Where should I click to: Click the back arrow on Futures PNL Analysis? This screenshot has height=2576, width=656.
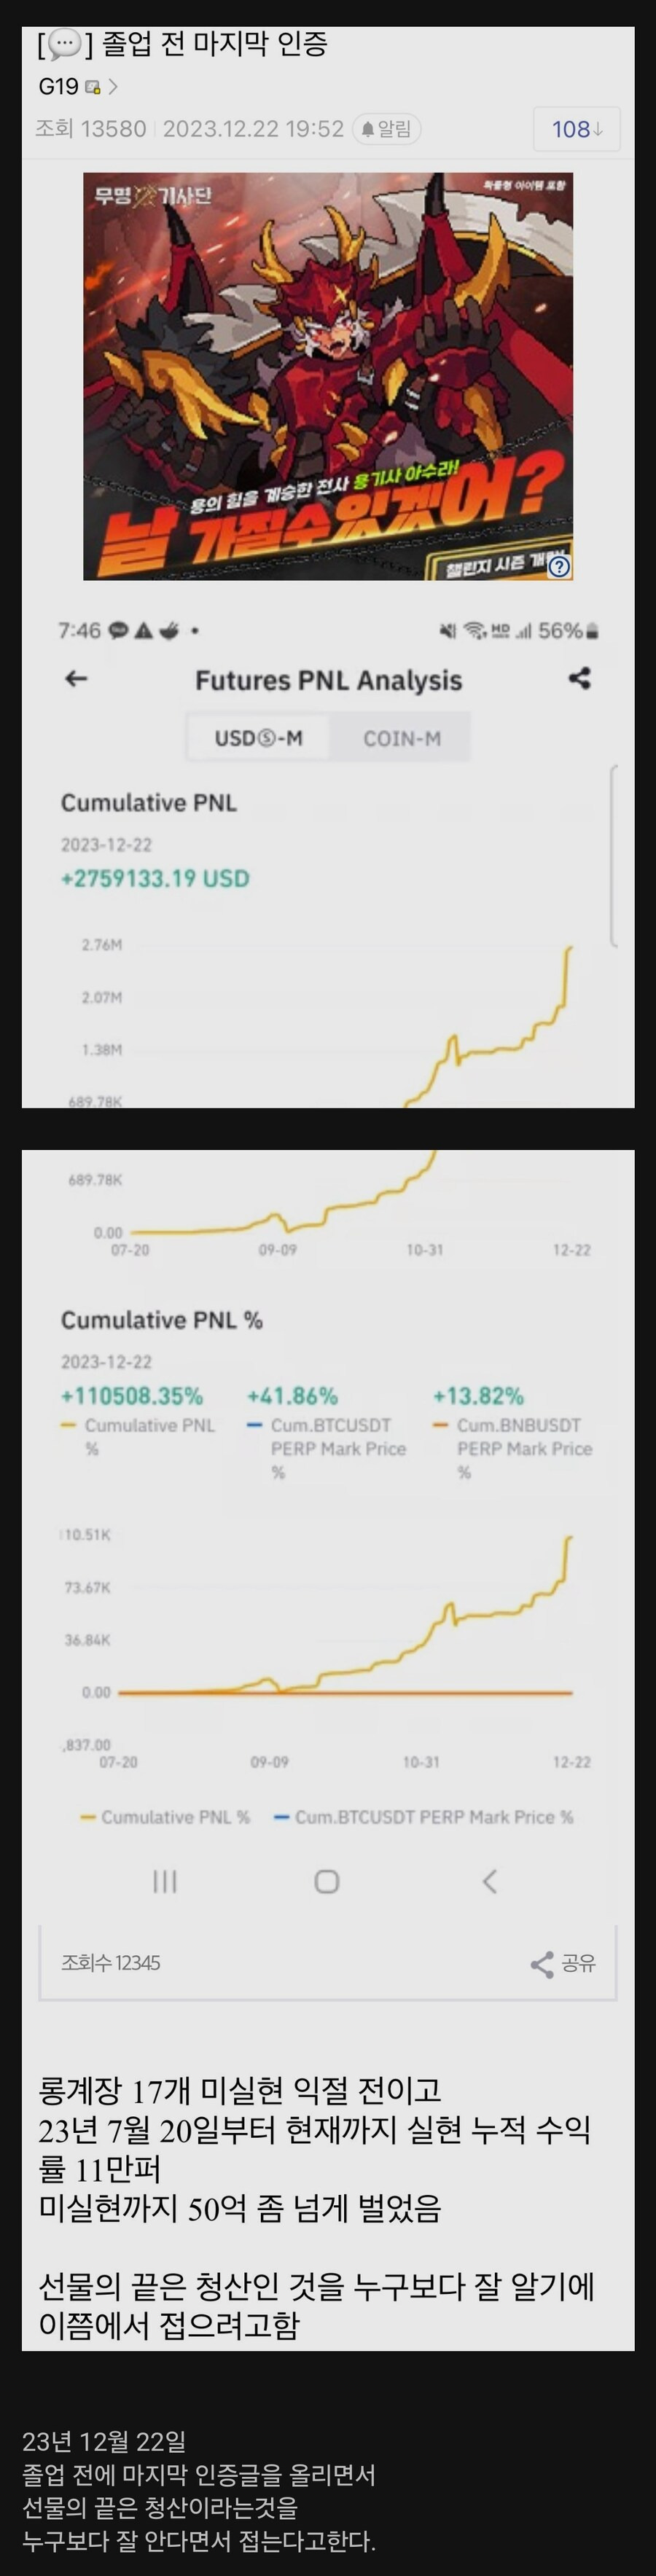click(x=79, y=680)
